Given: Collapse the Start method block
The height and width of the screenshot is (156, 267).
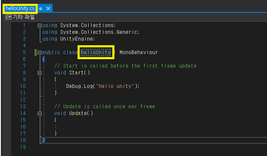Looking at the screenshot, I should coord(39,73).
